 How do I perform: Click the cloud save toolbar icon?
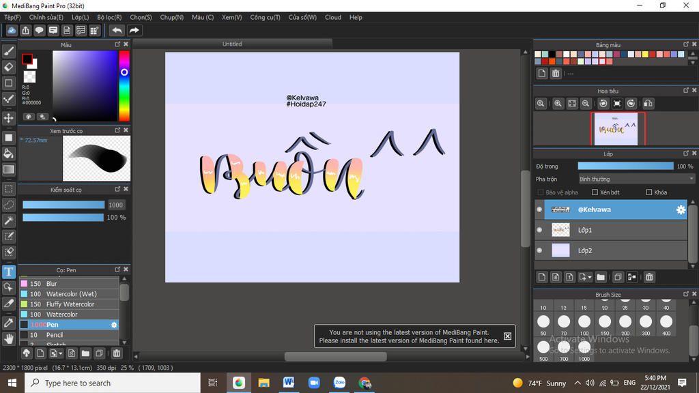(12, 30)
